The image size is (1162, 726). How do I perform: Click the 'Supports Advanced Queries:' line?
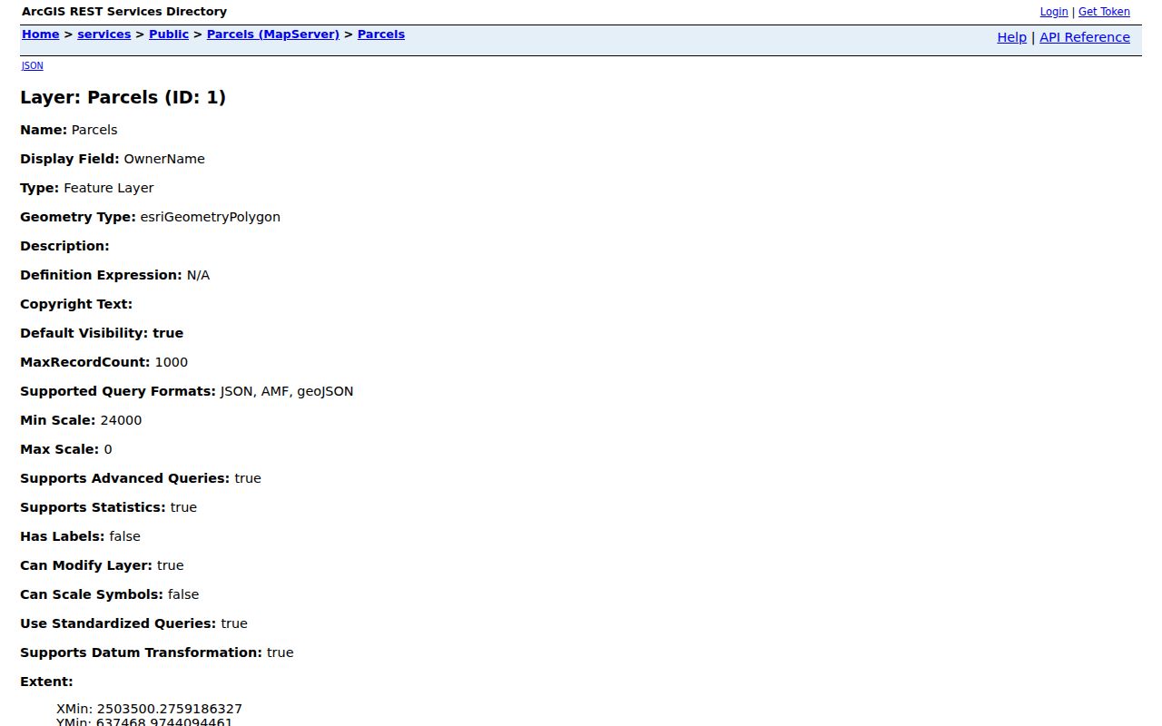141,478
